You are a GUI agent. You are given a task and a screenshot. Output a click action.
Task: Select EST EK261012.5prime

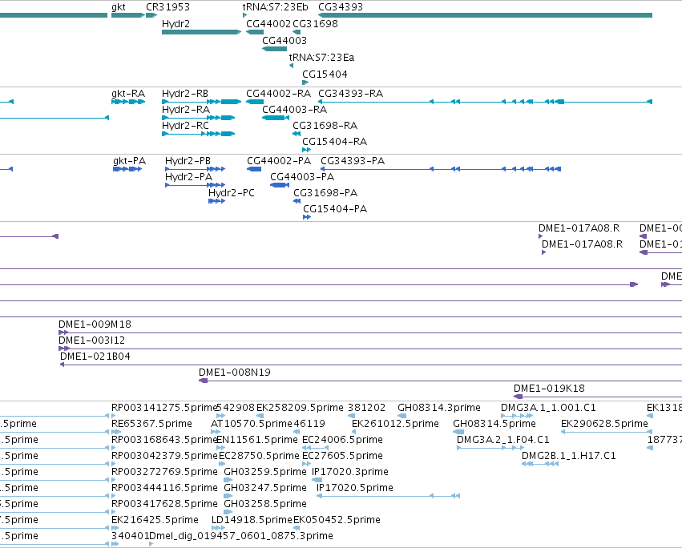(395, 424)
